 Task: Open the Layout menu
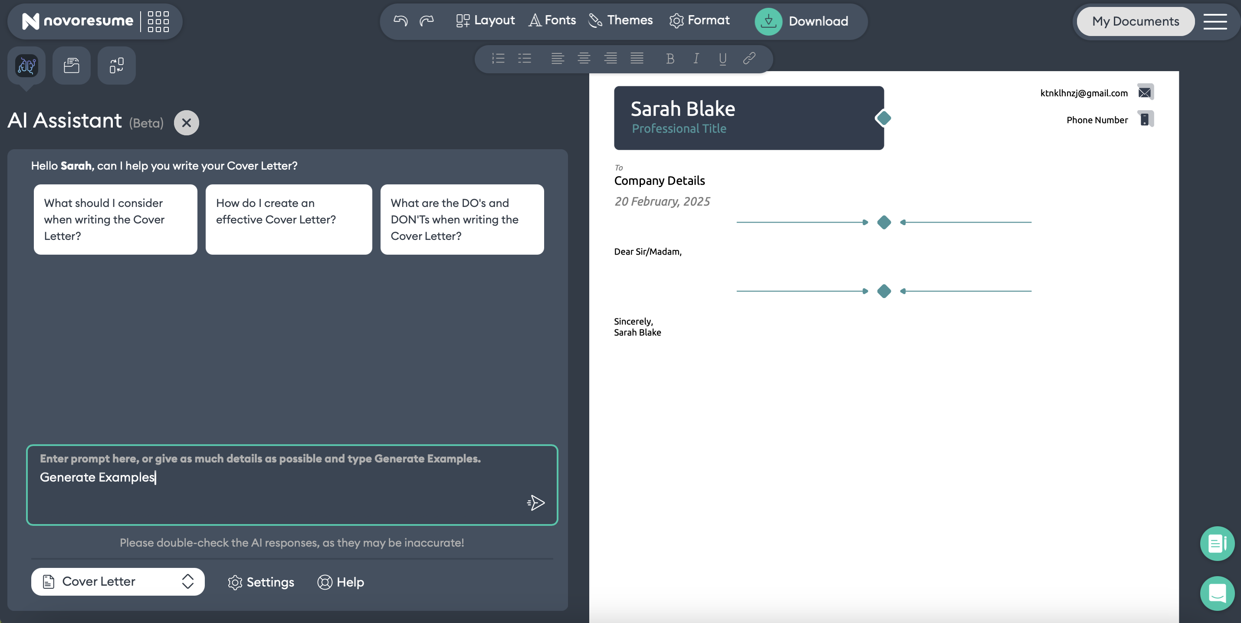click(485, 21)
